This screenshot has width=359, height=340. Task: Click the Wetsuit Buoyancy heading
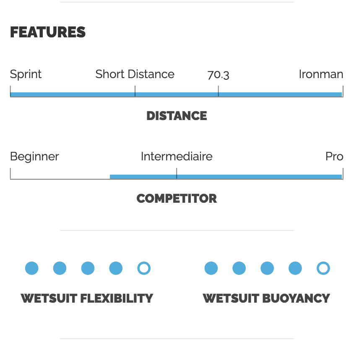click(x=266, y=298)
